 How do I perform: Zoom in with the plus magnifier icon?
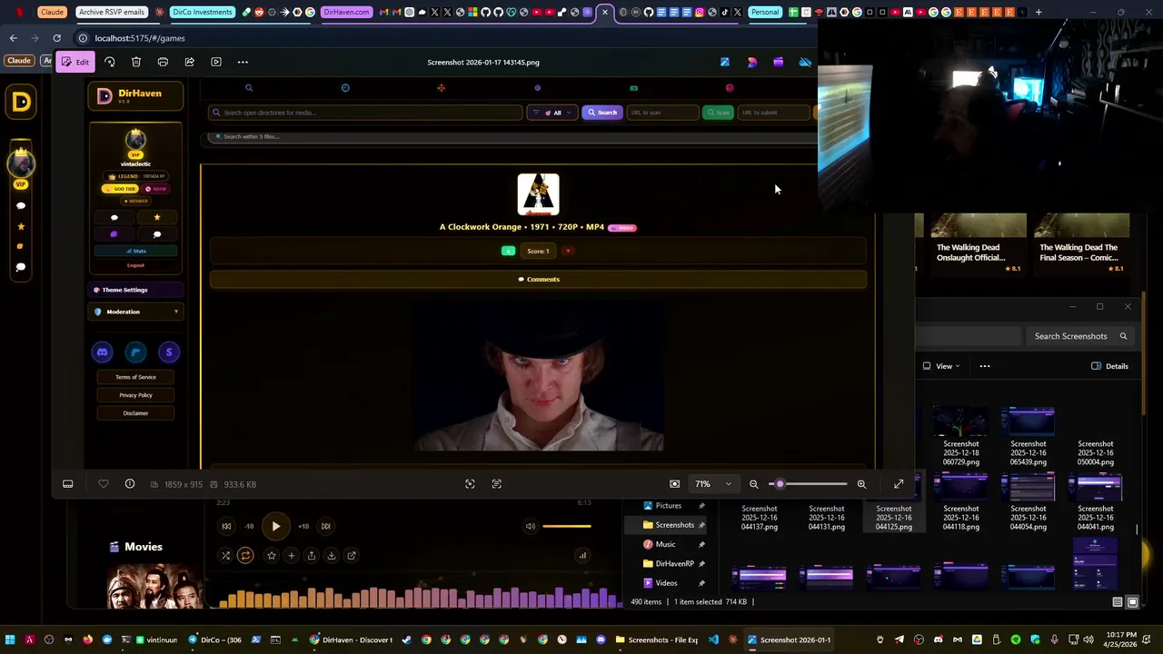pos(861,484)
